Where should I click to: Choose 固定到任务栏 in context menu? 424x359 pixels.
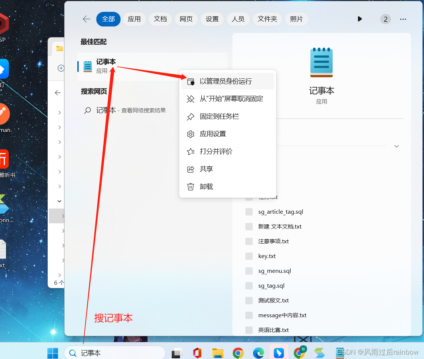(x=228, y=116)
